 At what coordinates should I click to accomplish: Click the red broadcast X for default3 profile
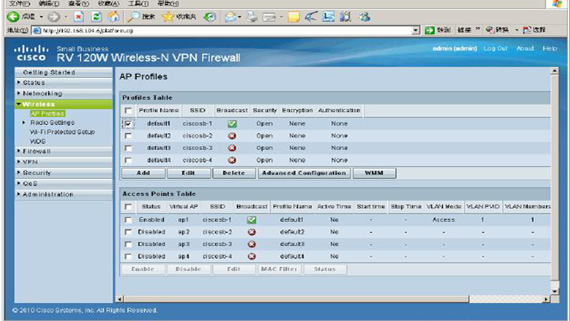point(232,148)
